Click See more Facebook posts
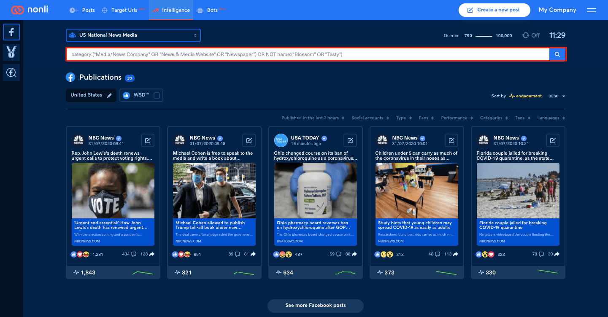Screen dimensions: 608x317 315,306
